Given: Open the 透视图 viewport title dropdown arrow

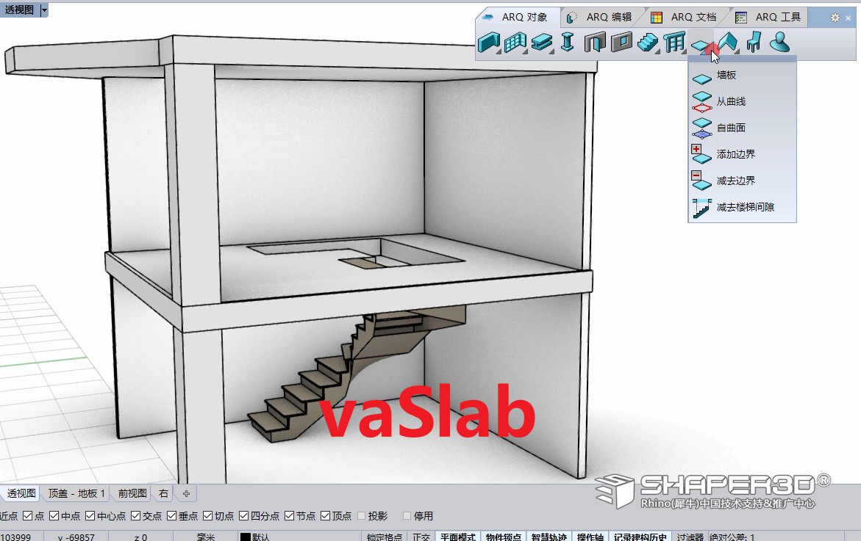Looking at the screenshot, I should (x=44, y=10).
